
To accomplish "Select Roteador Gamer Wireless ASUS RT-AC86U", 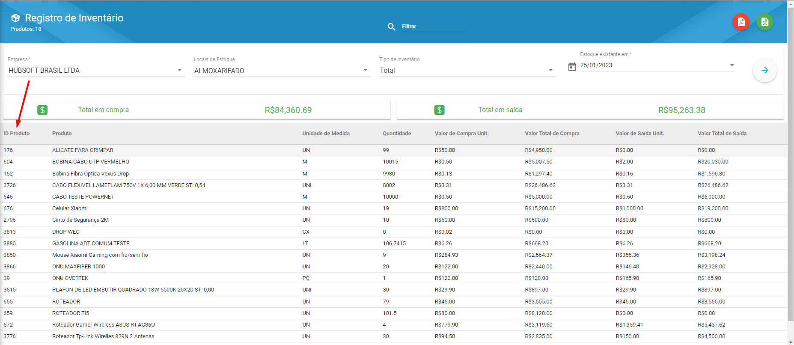I will click(x=104, y=325).
